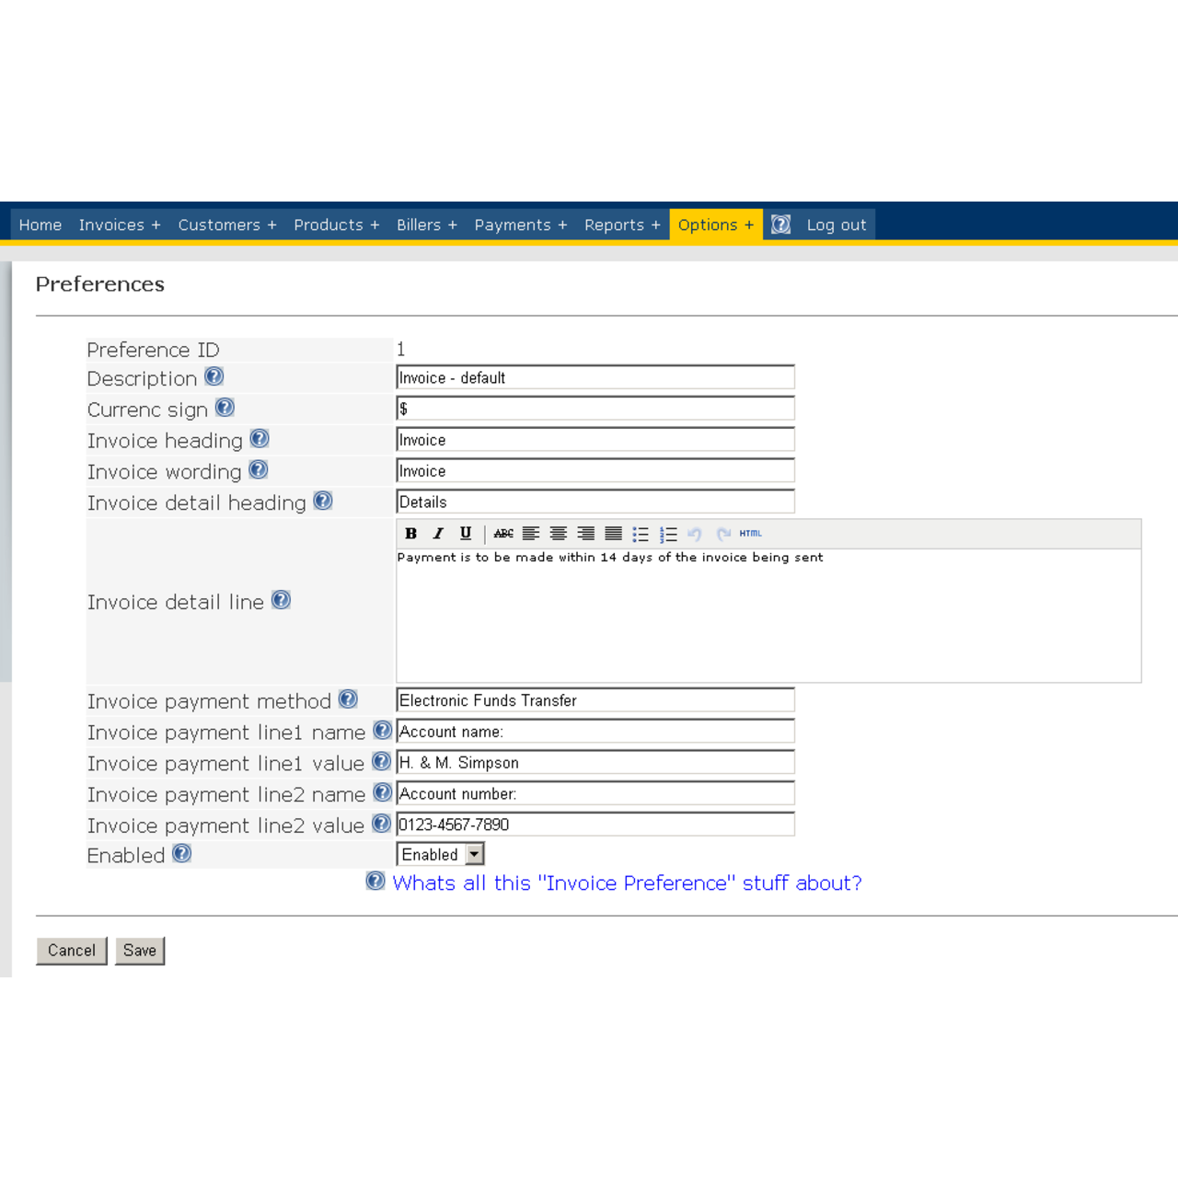Viewport: 1178px width, 1178px height.
Task: Go to the Home menu item
Action: click(x=40, y=225)
